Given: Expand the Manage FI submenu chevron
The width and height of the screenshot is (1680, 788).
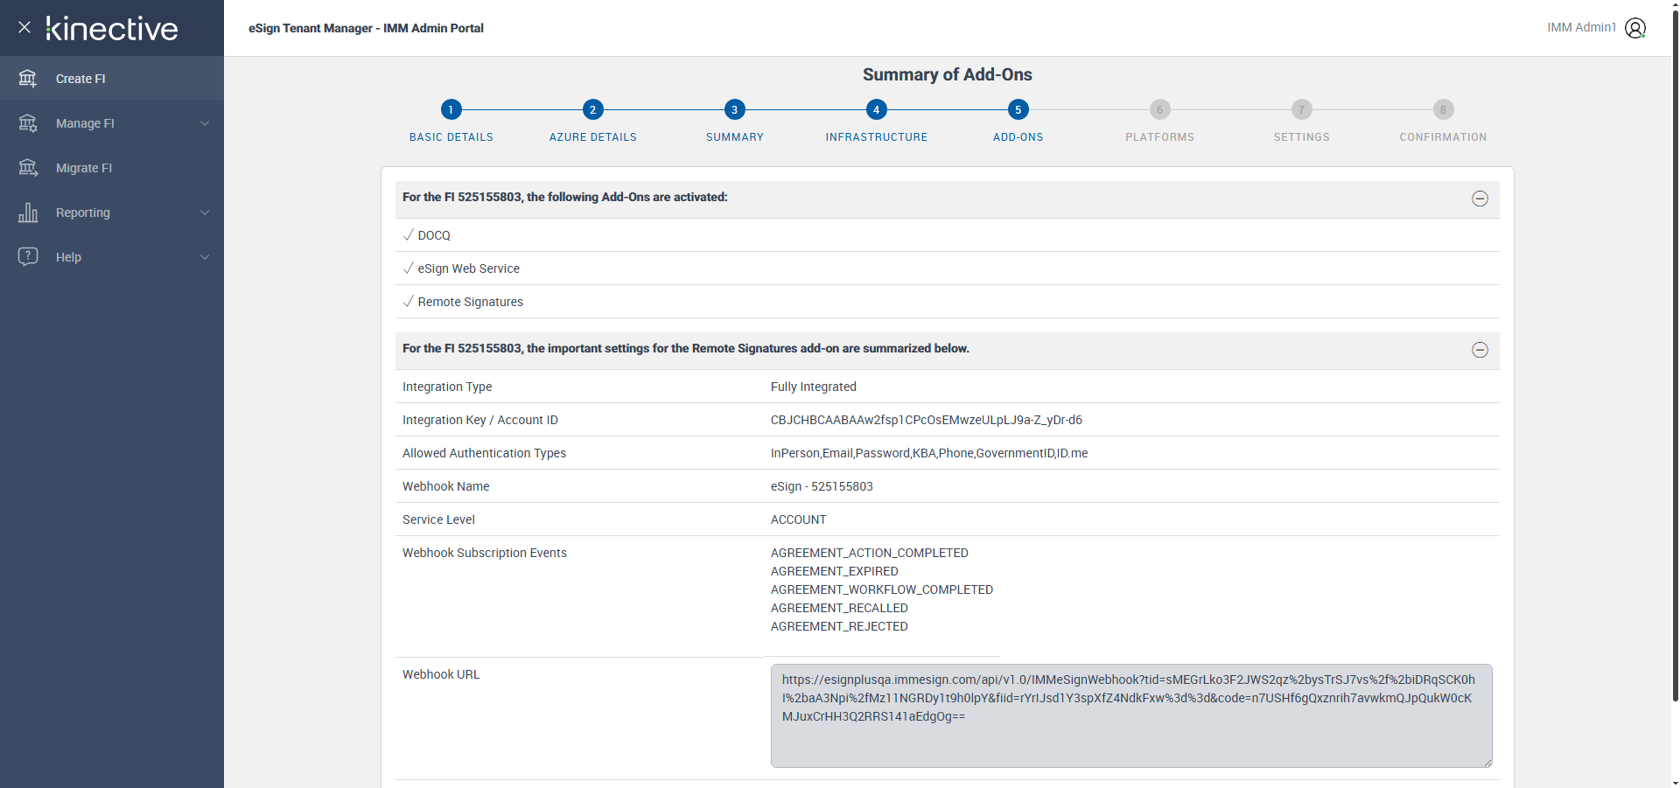Looking at the screenshot, I should pos(205,123).
